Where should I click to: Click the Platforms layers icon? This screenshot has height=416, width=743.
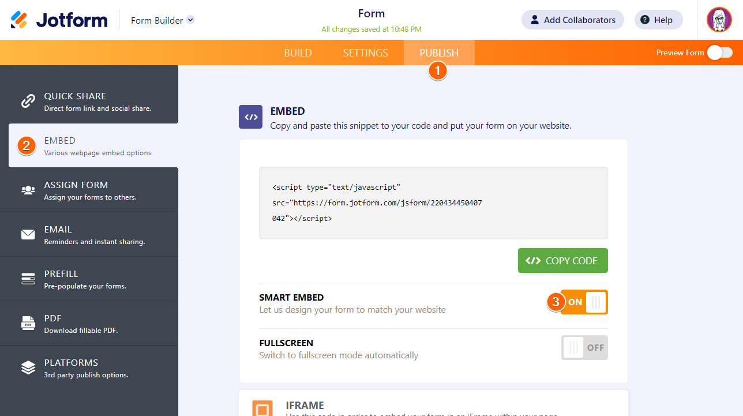tap(28, 368)
